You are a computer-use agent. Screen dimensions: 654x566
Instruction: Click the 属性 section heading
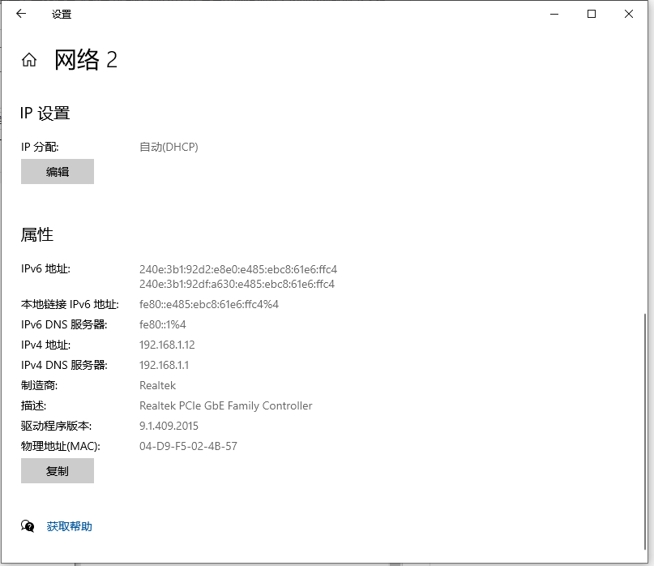[x=37, y=234]
